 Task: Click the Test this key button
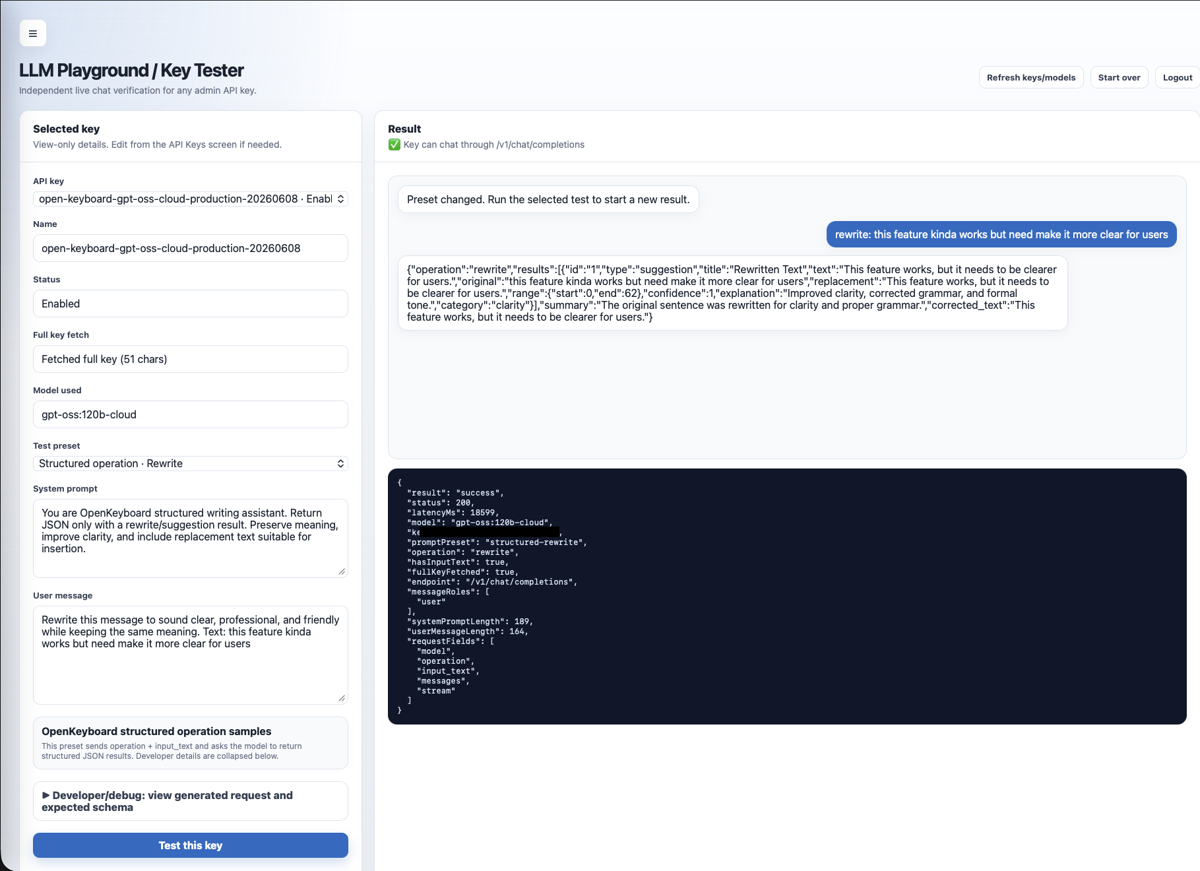(x=191, y=845)
